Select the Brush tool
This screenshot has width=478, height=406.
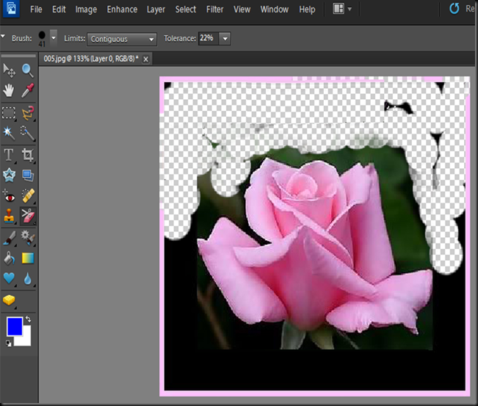click(9, 238)
